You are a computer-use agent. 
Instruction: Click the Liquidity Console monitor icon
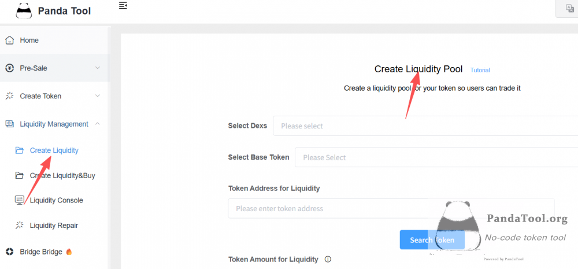[x=19, y=200]
